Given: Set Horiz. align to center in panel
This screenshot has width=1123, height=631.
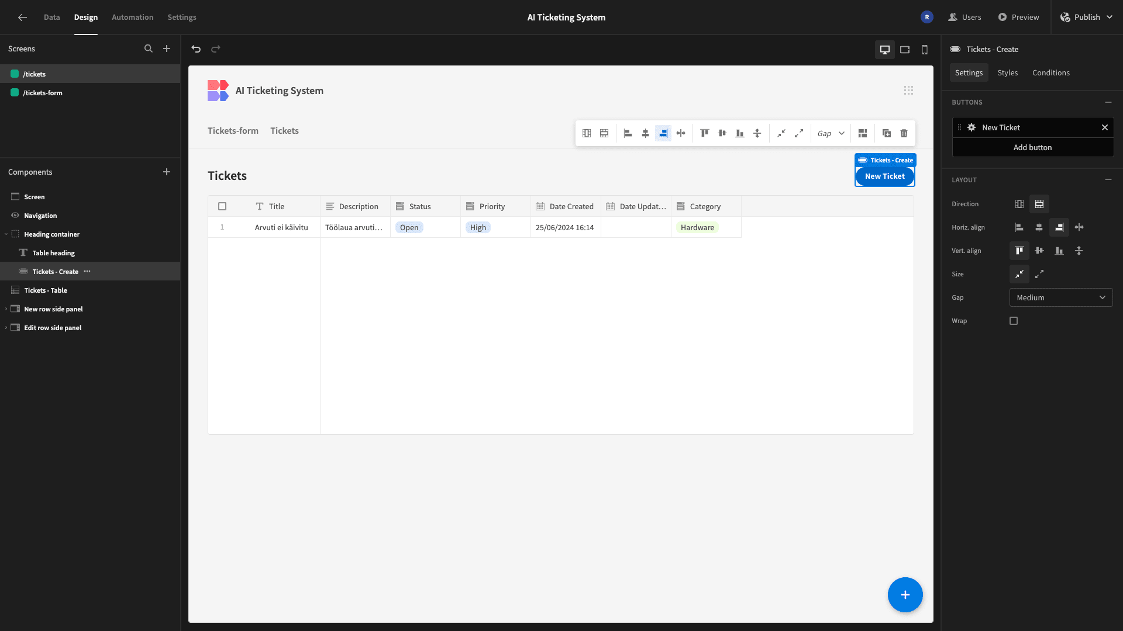Looking at the screenshot, I should (1039, 227).
